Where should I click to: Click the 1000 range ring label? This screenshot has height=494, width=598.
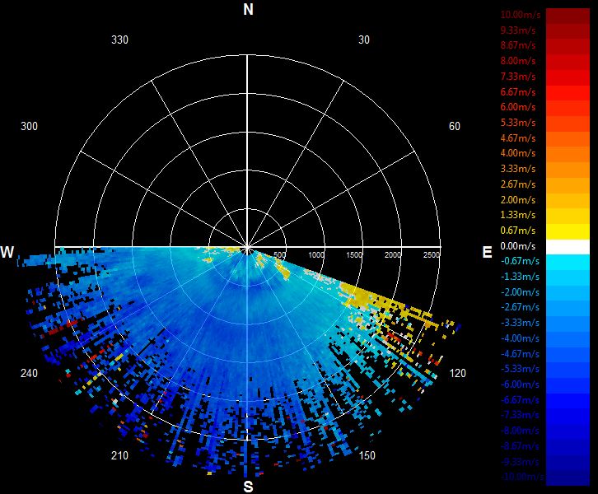[x=316, y=255]
